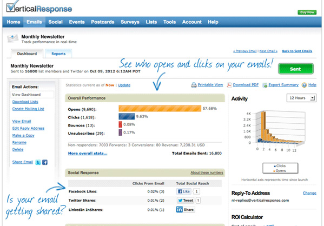Click the Share Email link

click(23, 162)
